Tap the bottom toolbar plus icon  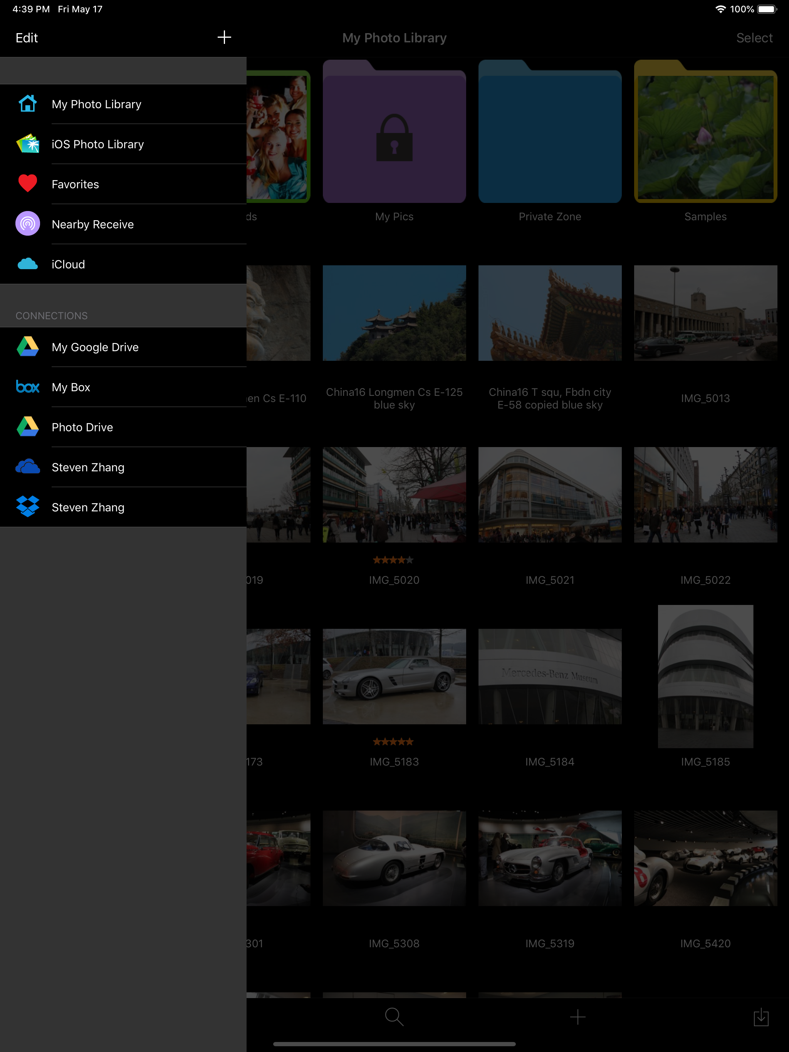click(x=577, y=1017)
